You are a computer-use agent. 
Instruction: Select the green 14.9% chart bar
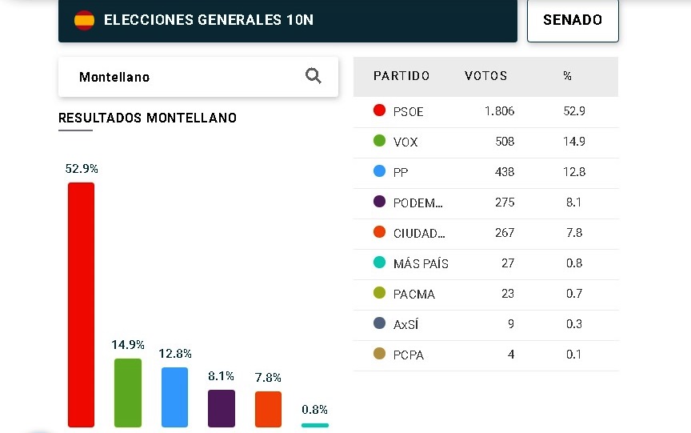click(128, 392)
